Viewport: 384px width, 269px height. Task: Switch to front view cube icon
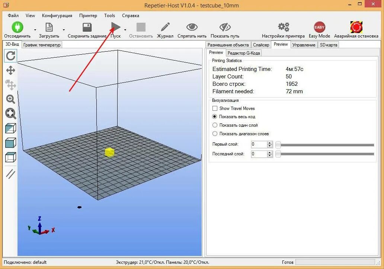(10, 143)
